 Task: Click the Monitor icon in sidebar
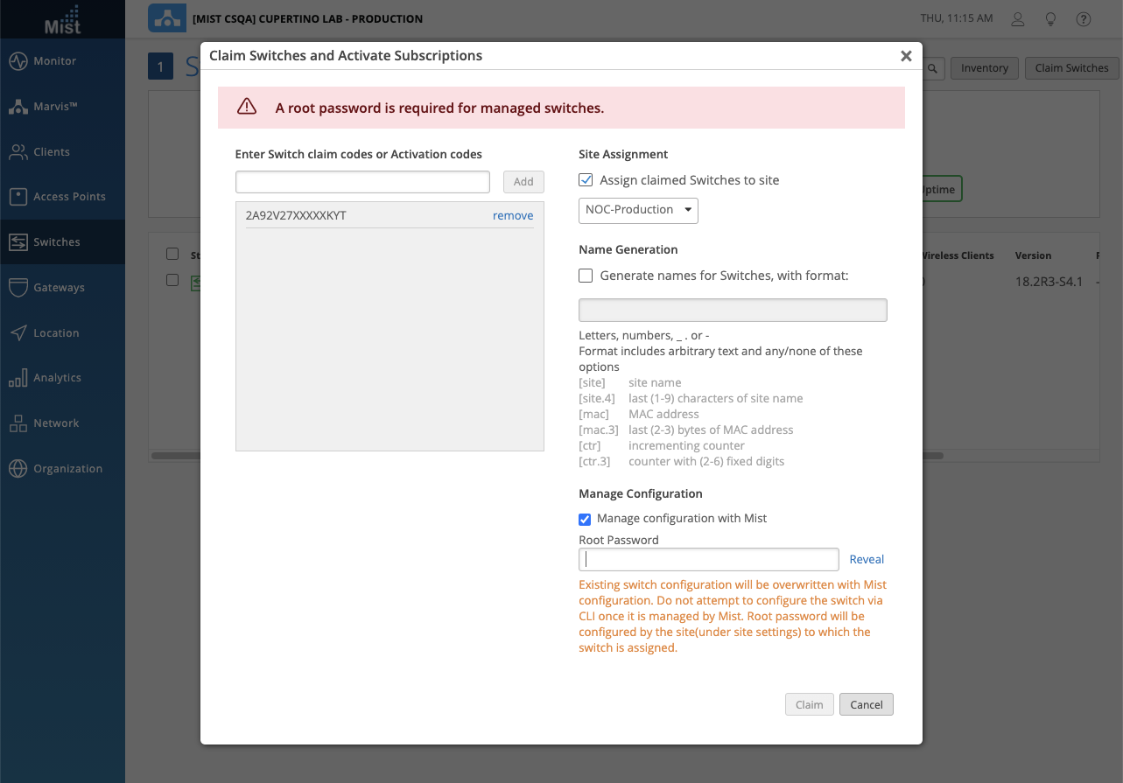(18, 61)
